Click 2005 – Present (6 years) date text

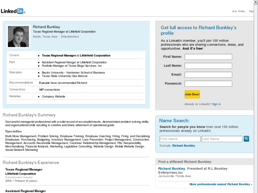tap(21, 181)
